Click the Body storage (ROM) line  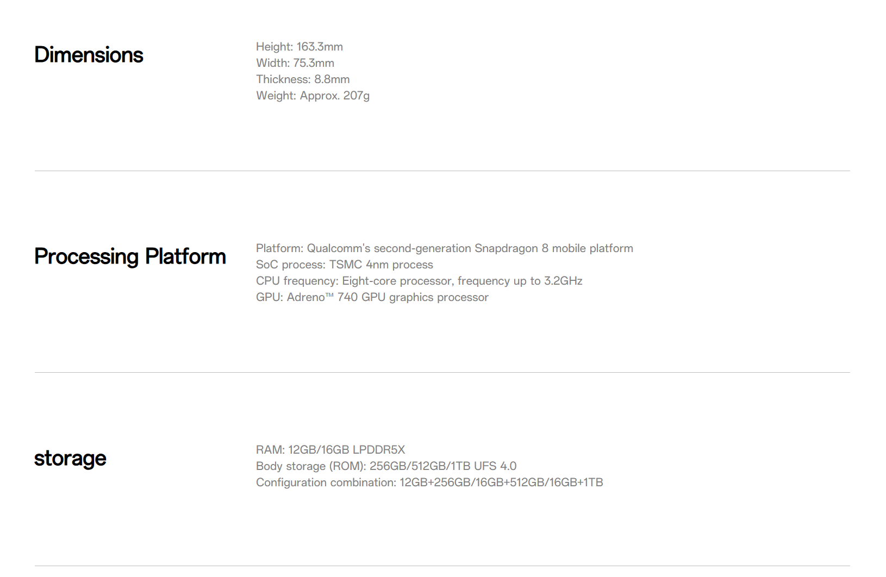coord(386,466)
